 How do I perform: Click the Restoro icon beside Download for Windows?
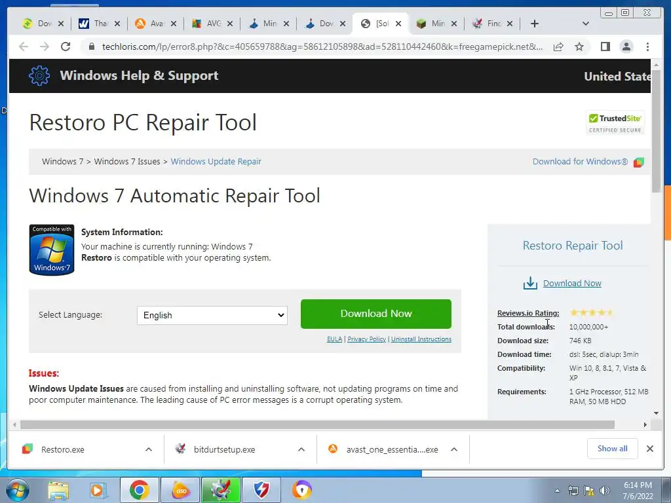pyautogui.click(x=638, y=162)
